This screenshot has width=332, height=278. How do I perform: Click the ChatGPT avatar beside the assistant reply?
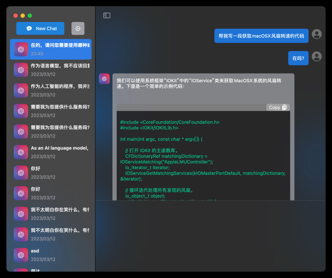(x=104, y=79)
